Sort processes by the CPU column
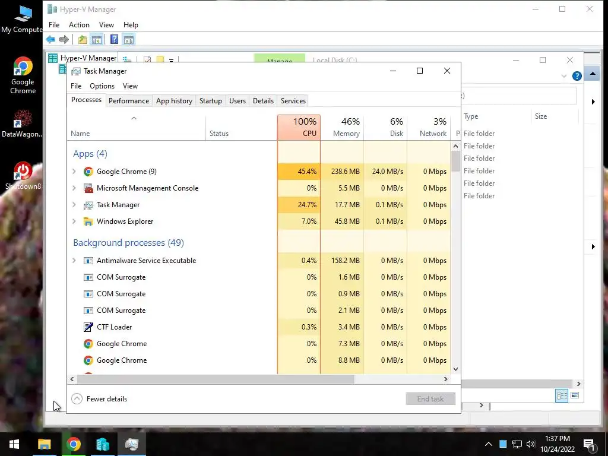 point(299,127)
